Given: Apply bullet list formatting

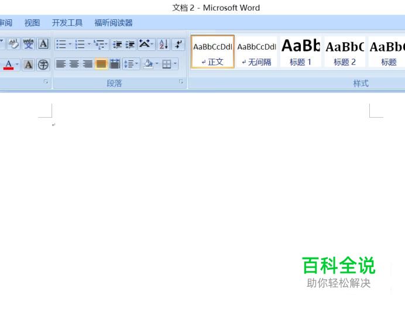Looking at the screenshot, I should click(61, 44).
